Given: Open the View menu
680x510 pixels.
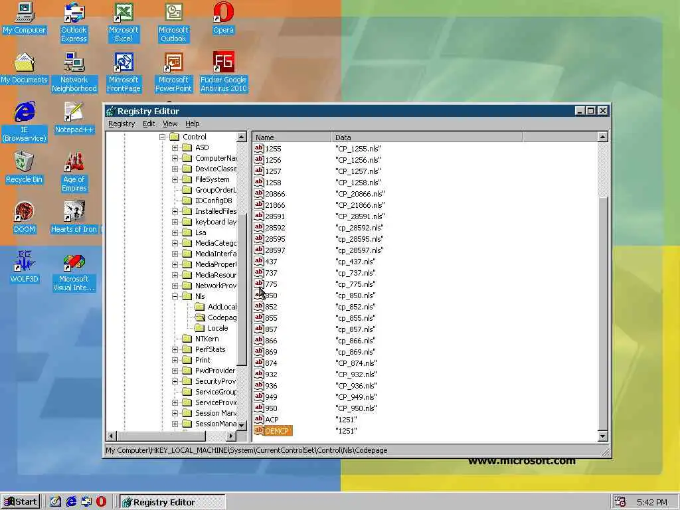Looking at the screenshot, I should coord(170,124).
